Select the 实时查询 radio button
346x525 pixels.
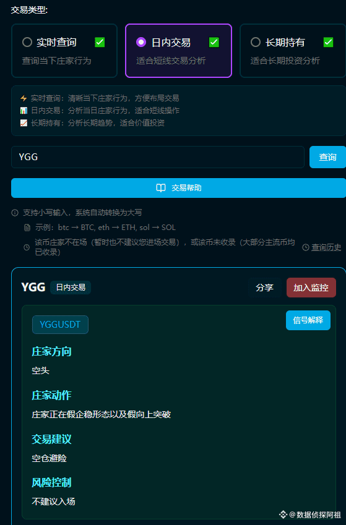pos(27,42)
